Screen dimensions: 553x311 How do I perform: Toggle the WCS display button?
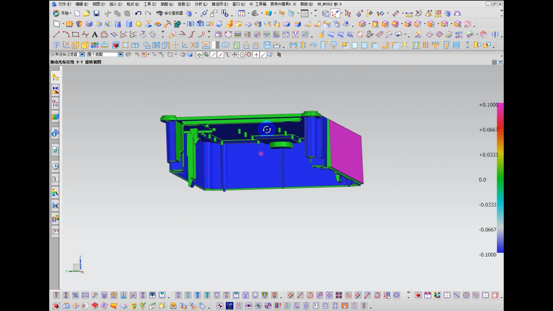pos(335,13)
